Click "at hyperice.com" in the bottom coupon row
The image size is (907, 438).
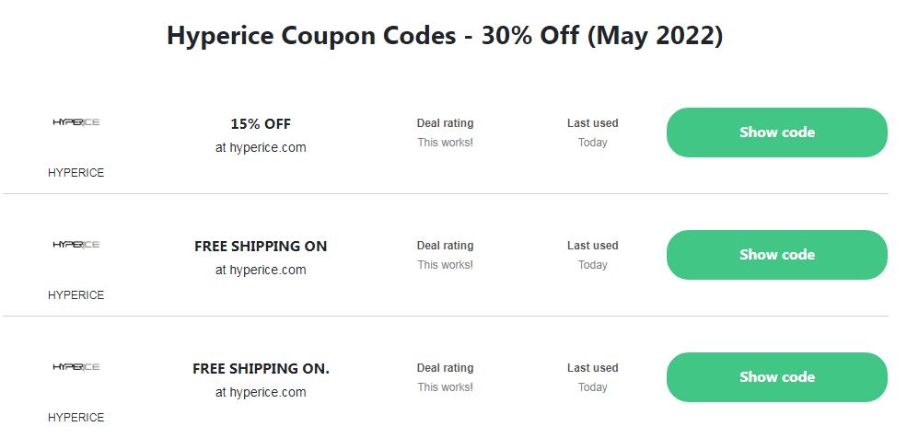261,392
